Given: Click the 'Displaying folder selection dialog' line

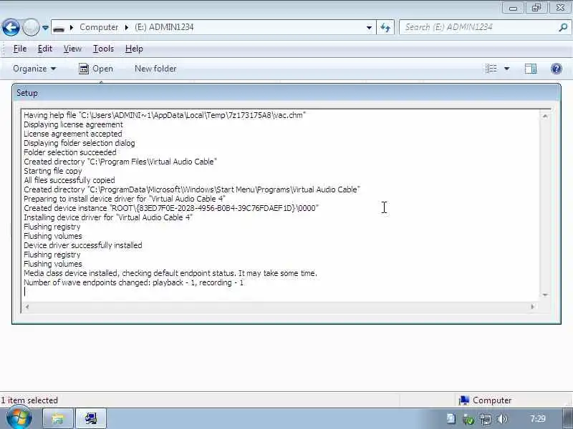Looking at the screenshot, I should [x=80, y=144].
